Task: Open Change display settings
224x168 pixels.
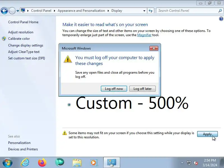Action: coord(25,45)
